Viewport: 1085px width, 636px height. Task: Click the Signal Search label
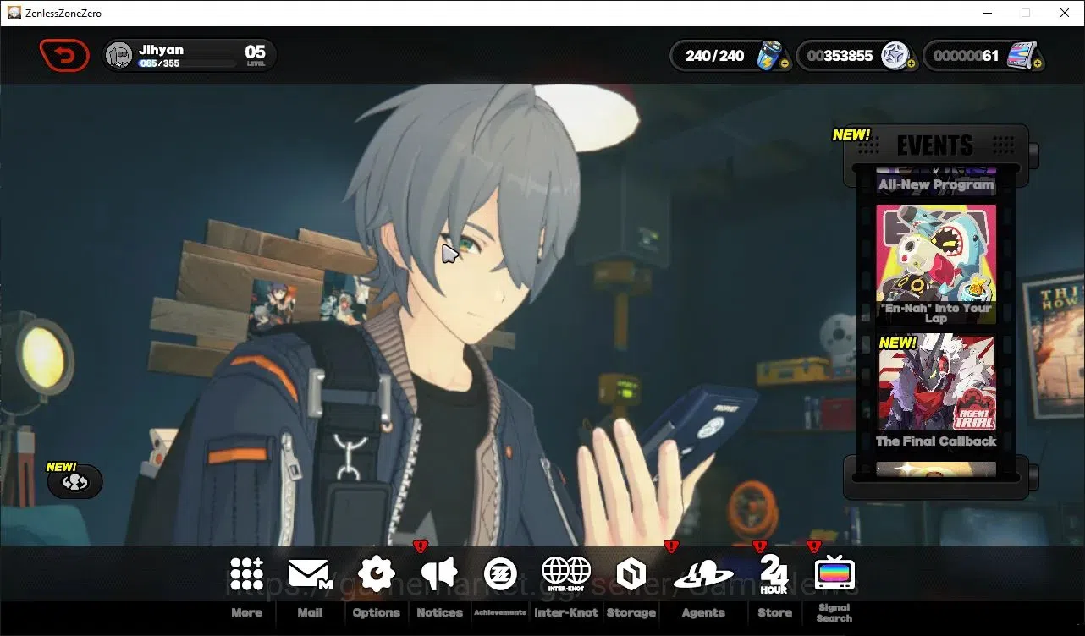(x=834, y=612)
